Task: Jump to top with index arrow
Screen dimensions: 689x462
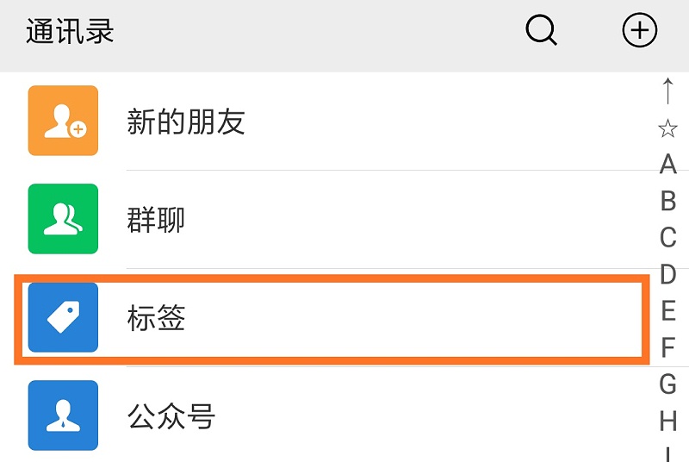Action: pos(667,91)
